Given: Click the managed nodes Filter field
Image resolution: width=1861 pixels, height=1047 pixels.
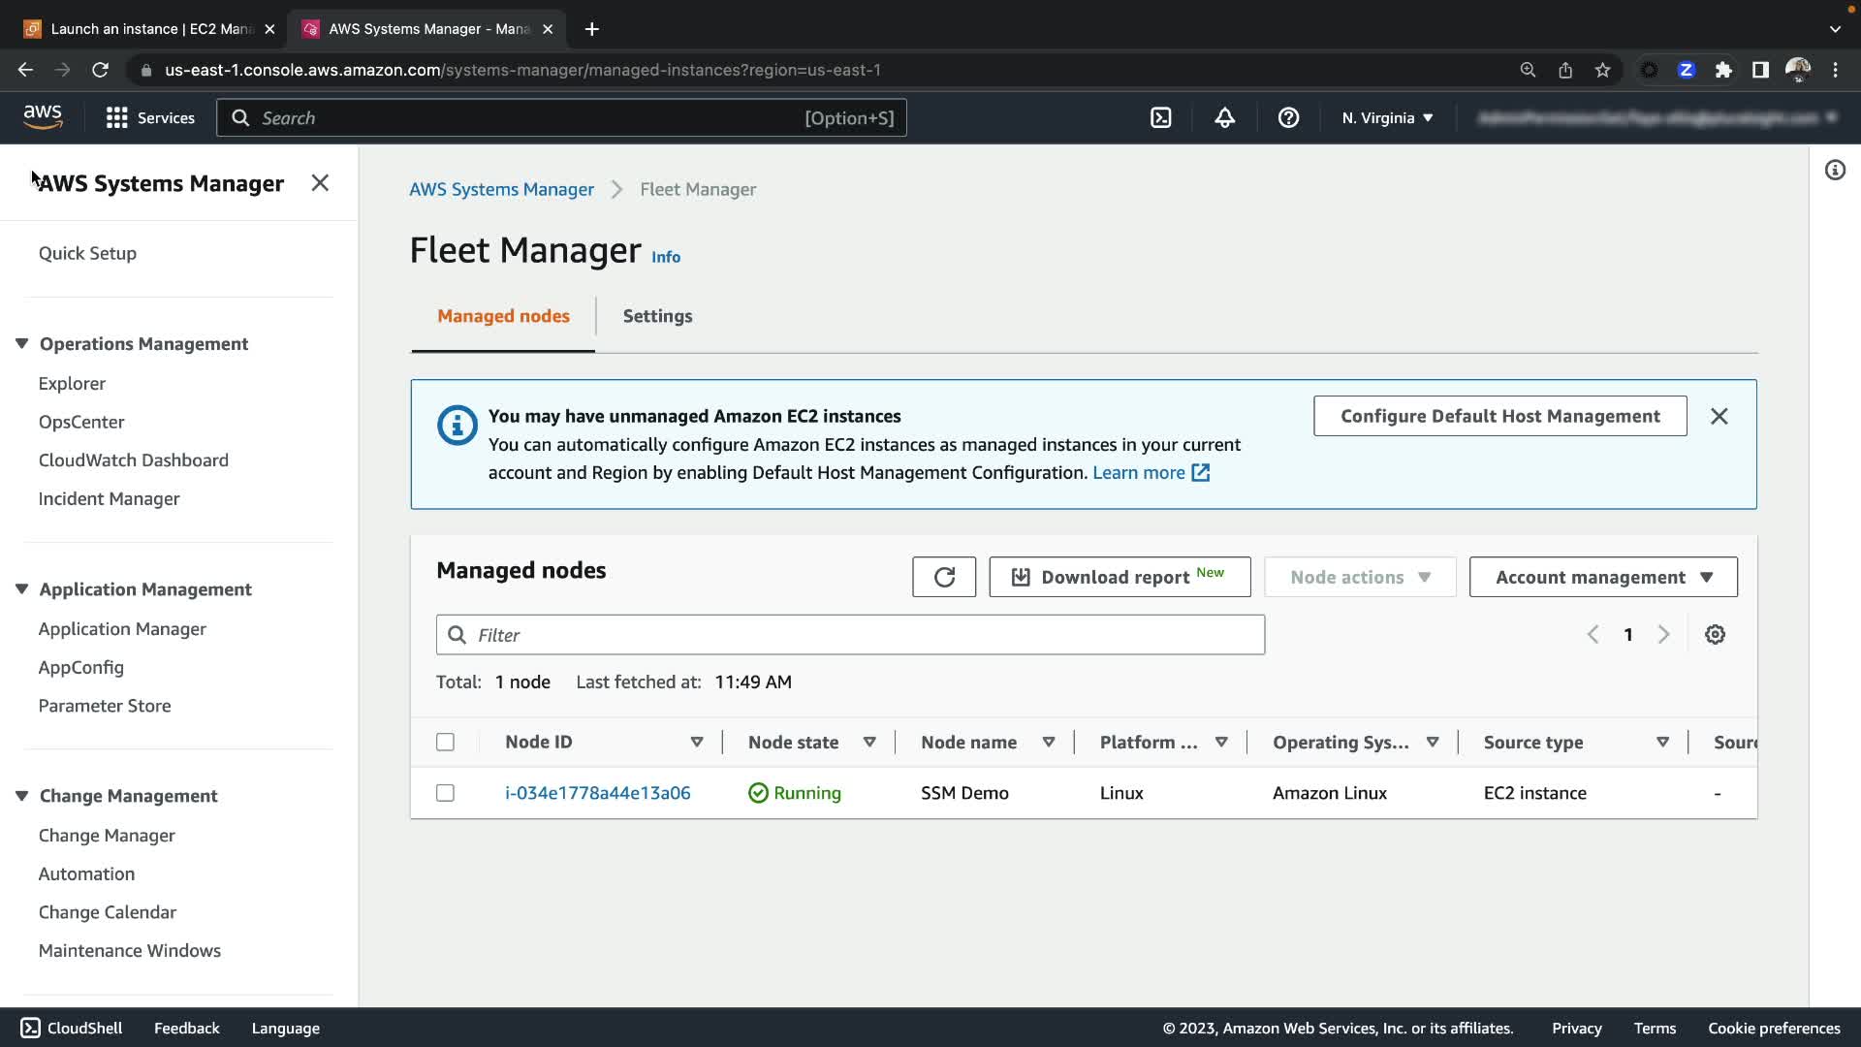Looking at the screenshot, I should pos(850,635).
